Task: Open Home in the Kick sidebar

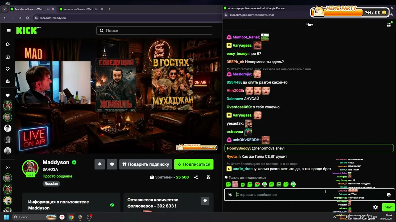Action: (8, 44)
